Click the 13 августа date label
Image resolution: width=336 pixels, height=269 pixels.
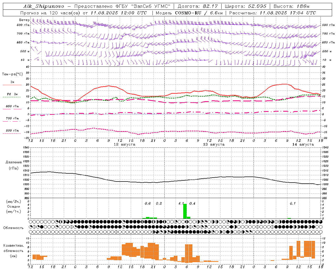pyautogui.click(x=214, y=144)
